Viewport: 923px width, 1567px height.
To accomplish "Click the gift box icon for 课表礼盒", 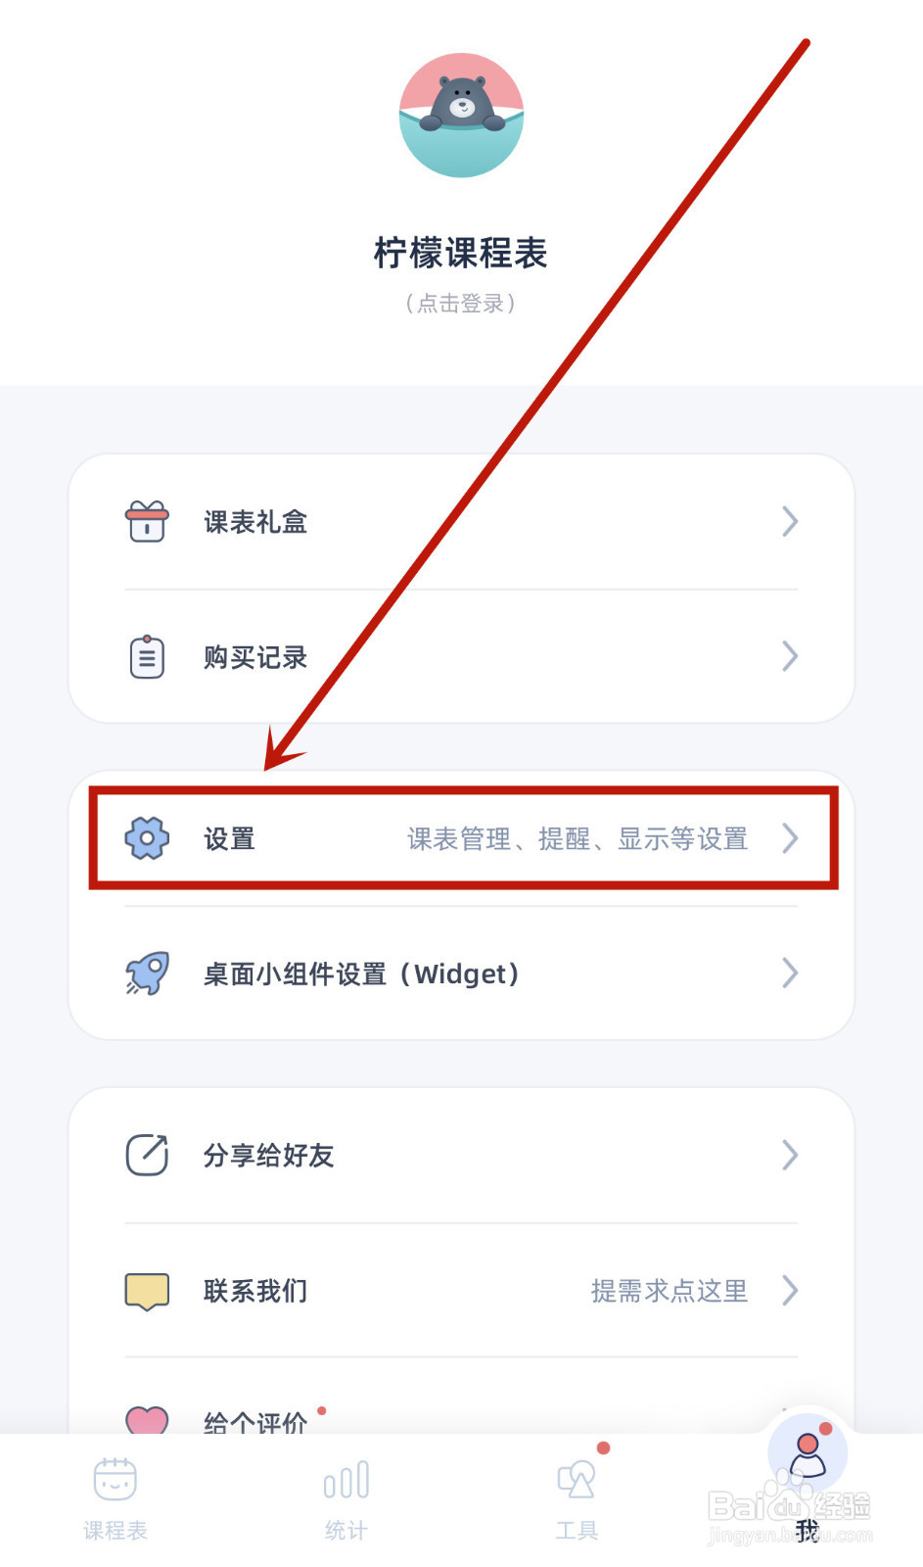I will click(x=147, y=521).
